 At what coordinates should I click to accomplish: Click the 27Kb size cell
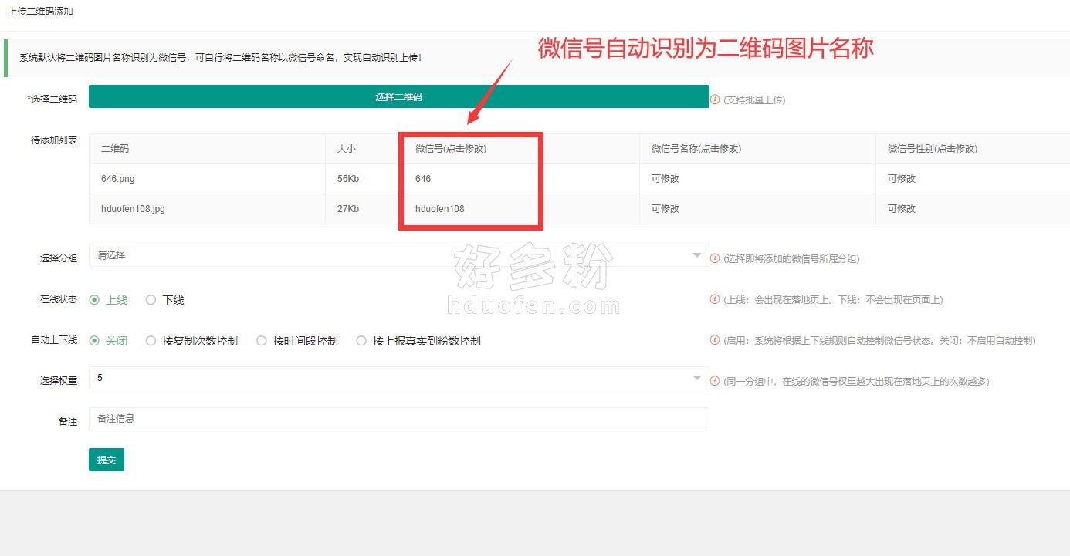364,209
